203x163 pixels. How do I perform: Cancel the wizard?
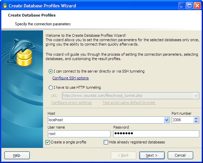tap(180, 155)
